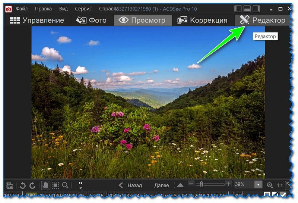
Task: Click the add image icon in bottom toolbar
Action: [10, 185]
